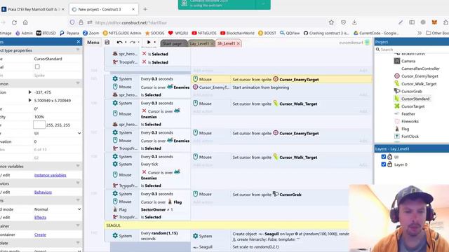
Task: Click the Project panel search field
Action: click(x=413, y=50)
